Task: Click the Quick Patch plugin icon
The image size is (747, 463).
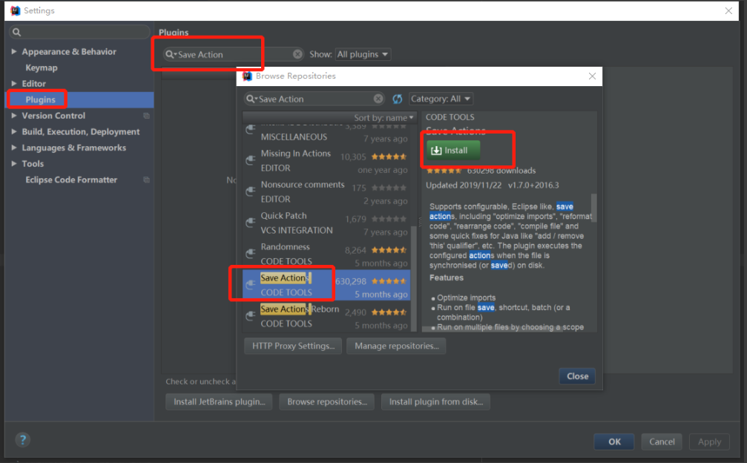Action: point(251,223)
